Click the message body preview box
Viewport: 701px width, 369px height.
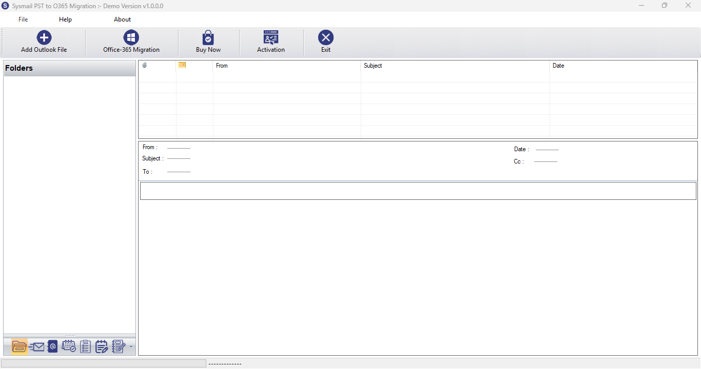tap(418, 191)
